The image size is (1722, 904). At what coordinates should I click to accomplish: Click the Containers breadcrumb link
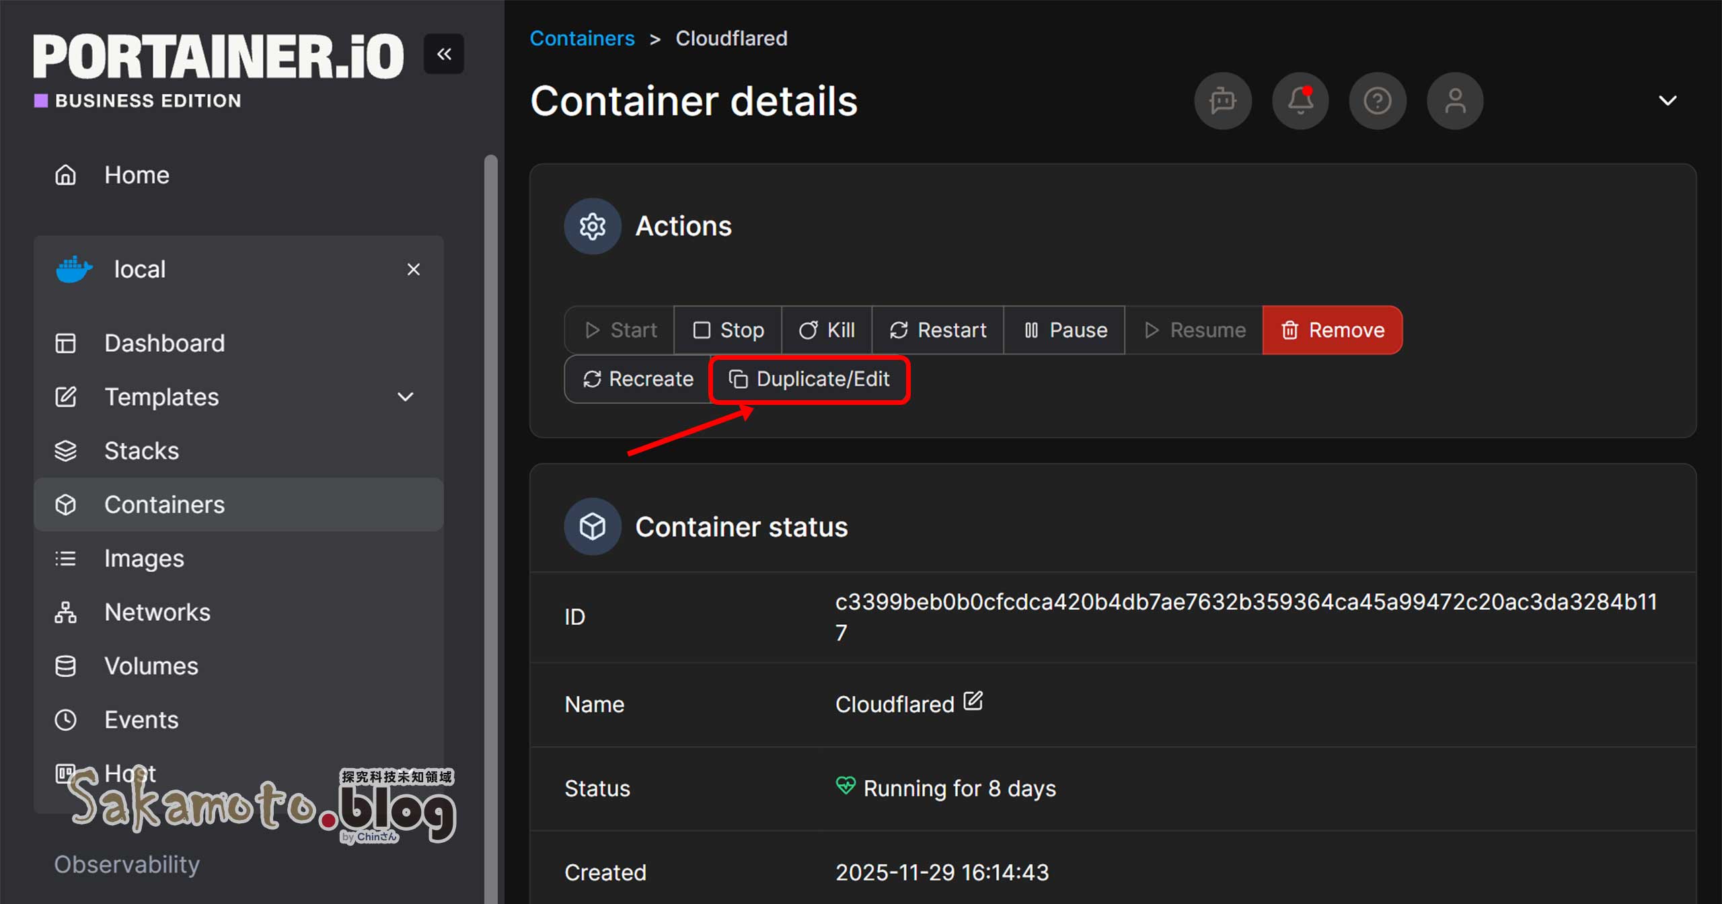582,38
